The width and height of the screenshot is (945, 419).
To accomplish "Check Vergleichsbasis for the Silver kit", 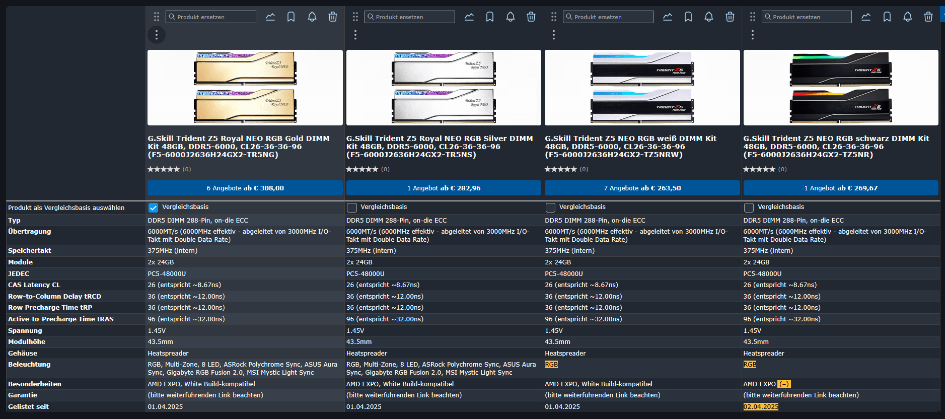I will point(352,207).
